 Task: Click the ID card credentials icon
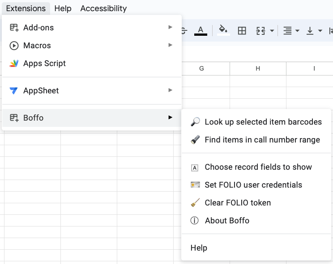coord(195,185)
